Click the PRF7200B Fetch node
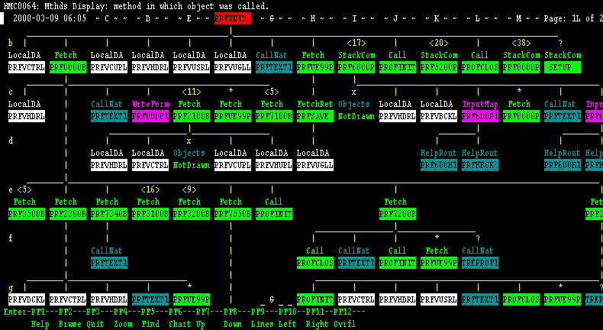 [398, 214]
